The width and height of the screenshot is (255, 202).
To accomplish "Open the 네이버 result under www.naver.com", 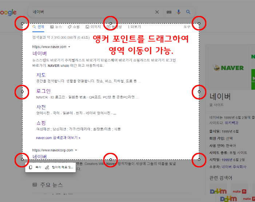I will click(x=40, y=54).
